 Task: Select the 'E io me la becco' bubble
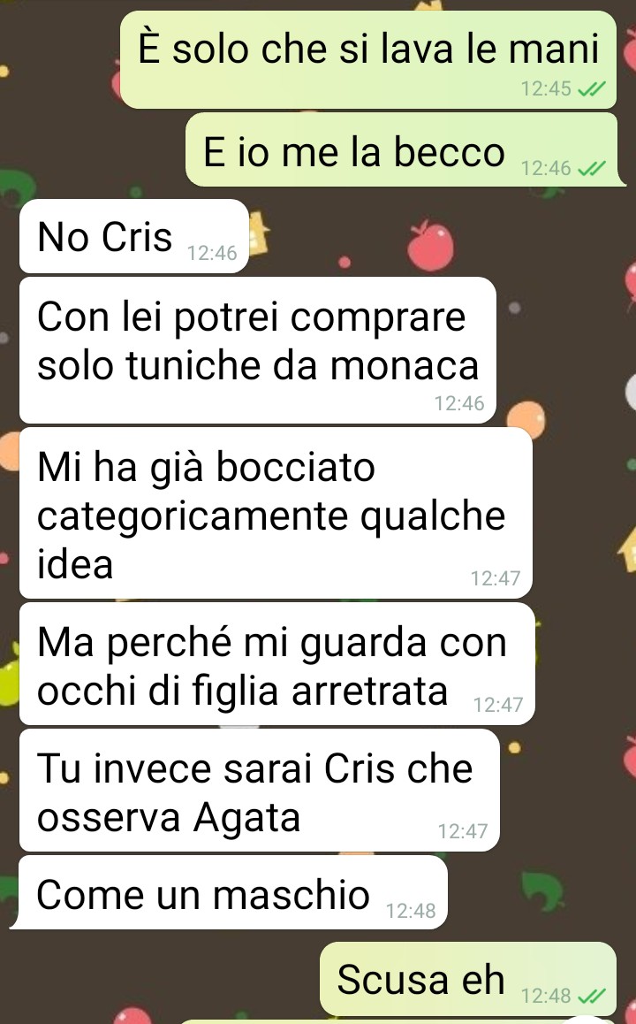401,149
